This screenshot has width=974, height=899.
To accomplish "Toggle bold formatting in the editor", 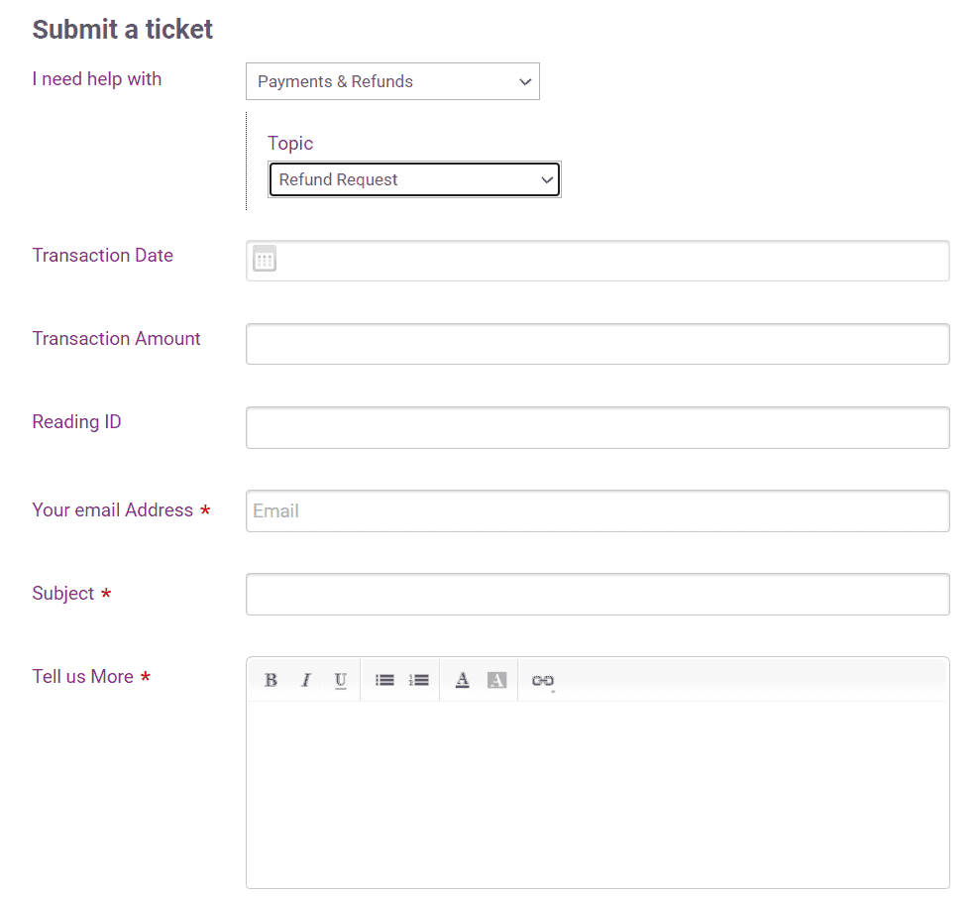I will [271, 680].
